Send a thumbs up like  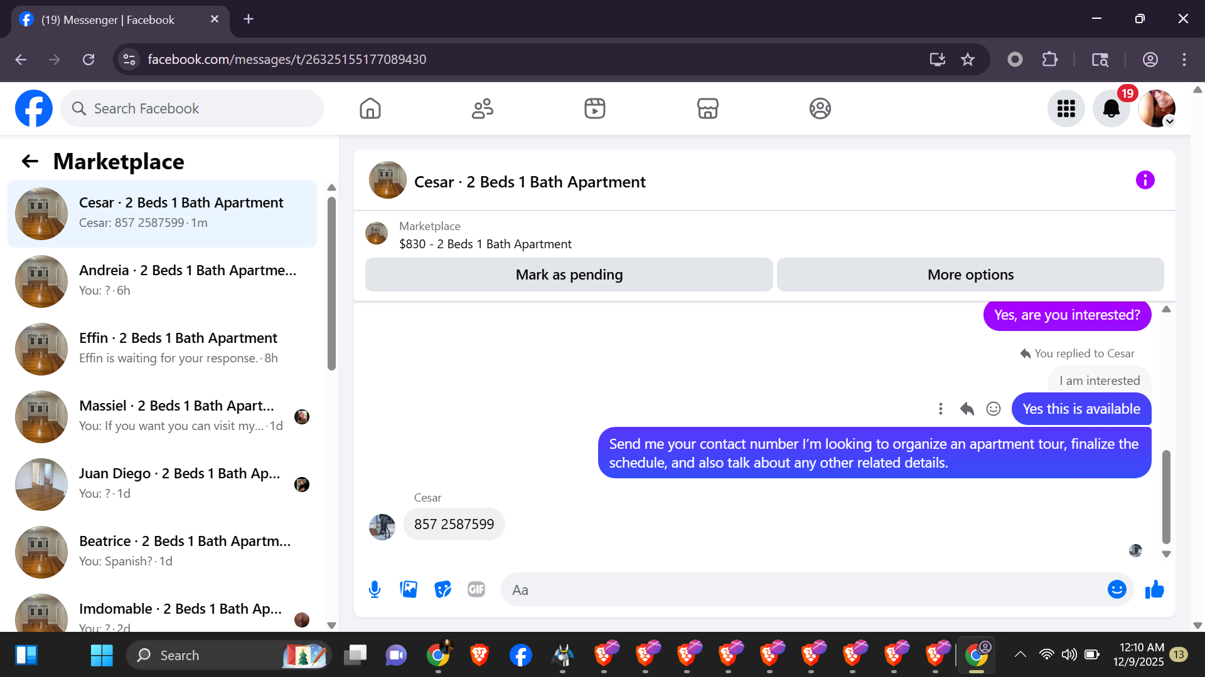(x=1155, y=590)
